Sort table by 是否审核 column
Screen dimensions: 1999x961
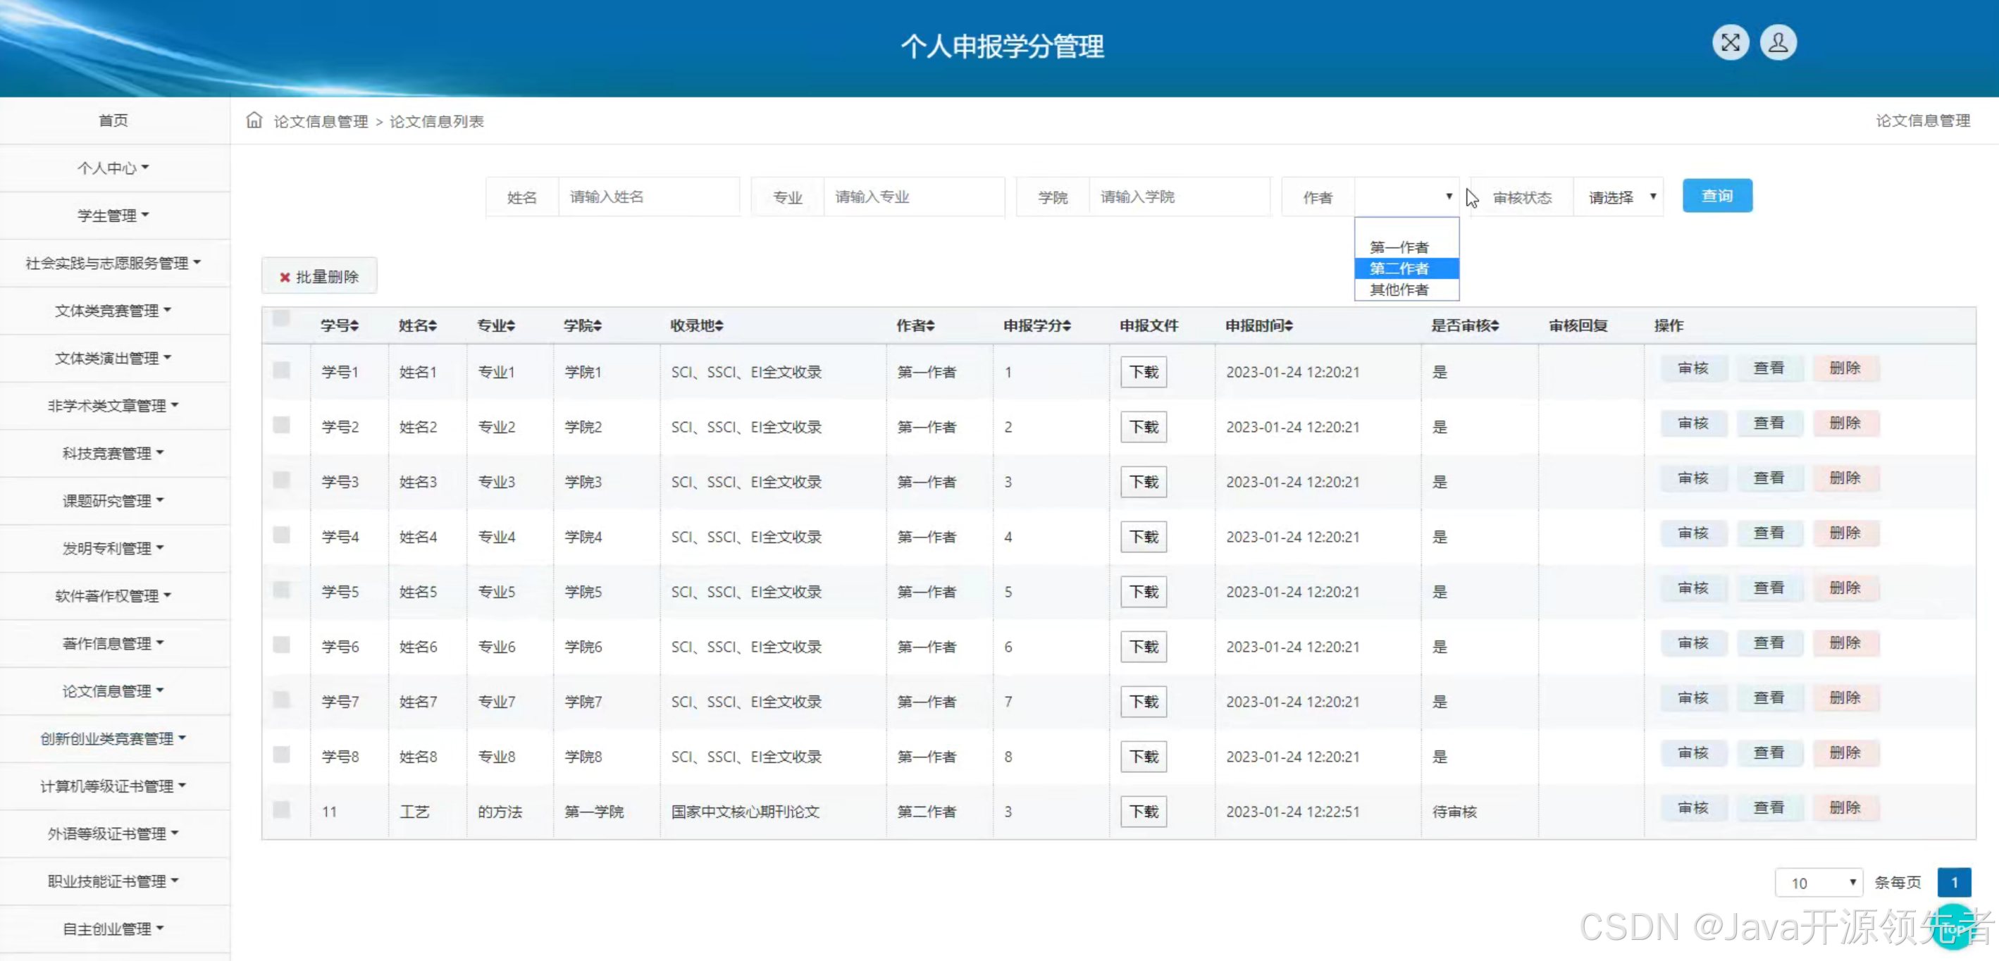coord(1465,325)
